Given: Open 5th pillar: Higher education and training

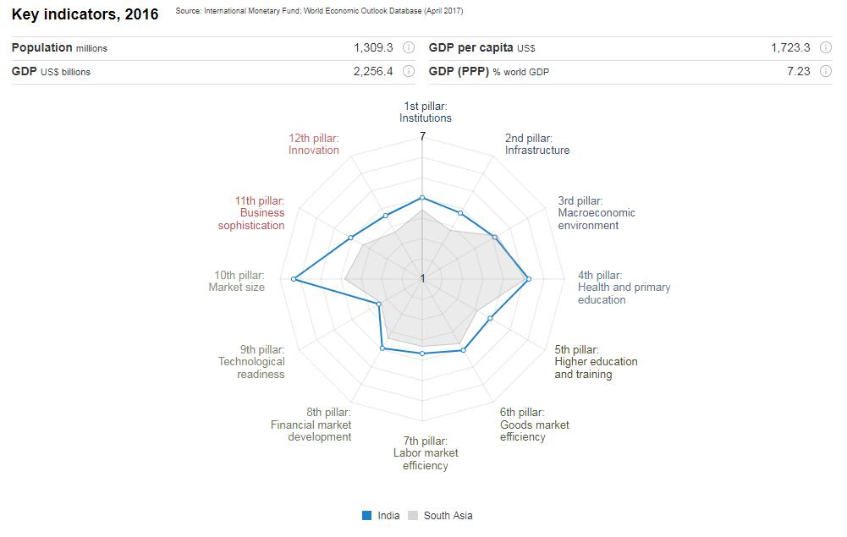Looking at the screenshot, I should [x=596, y=362].
